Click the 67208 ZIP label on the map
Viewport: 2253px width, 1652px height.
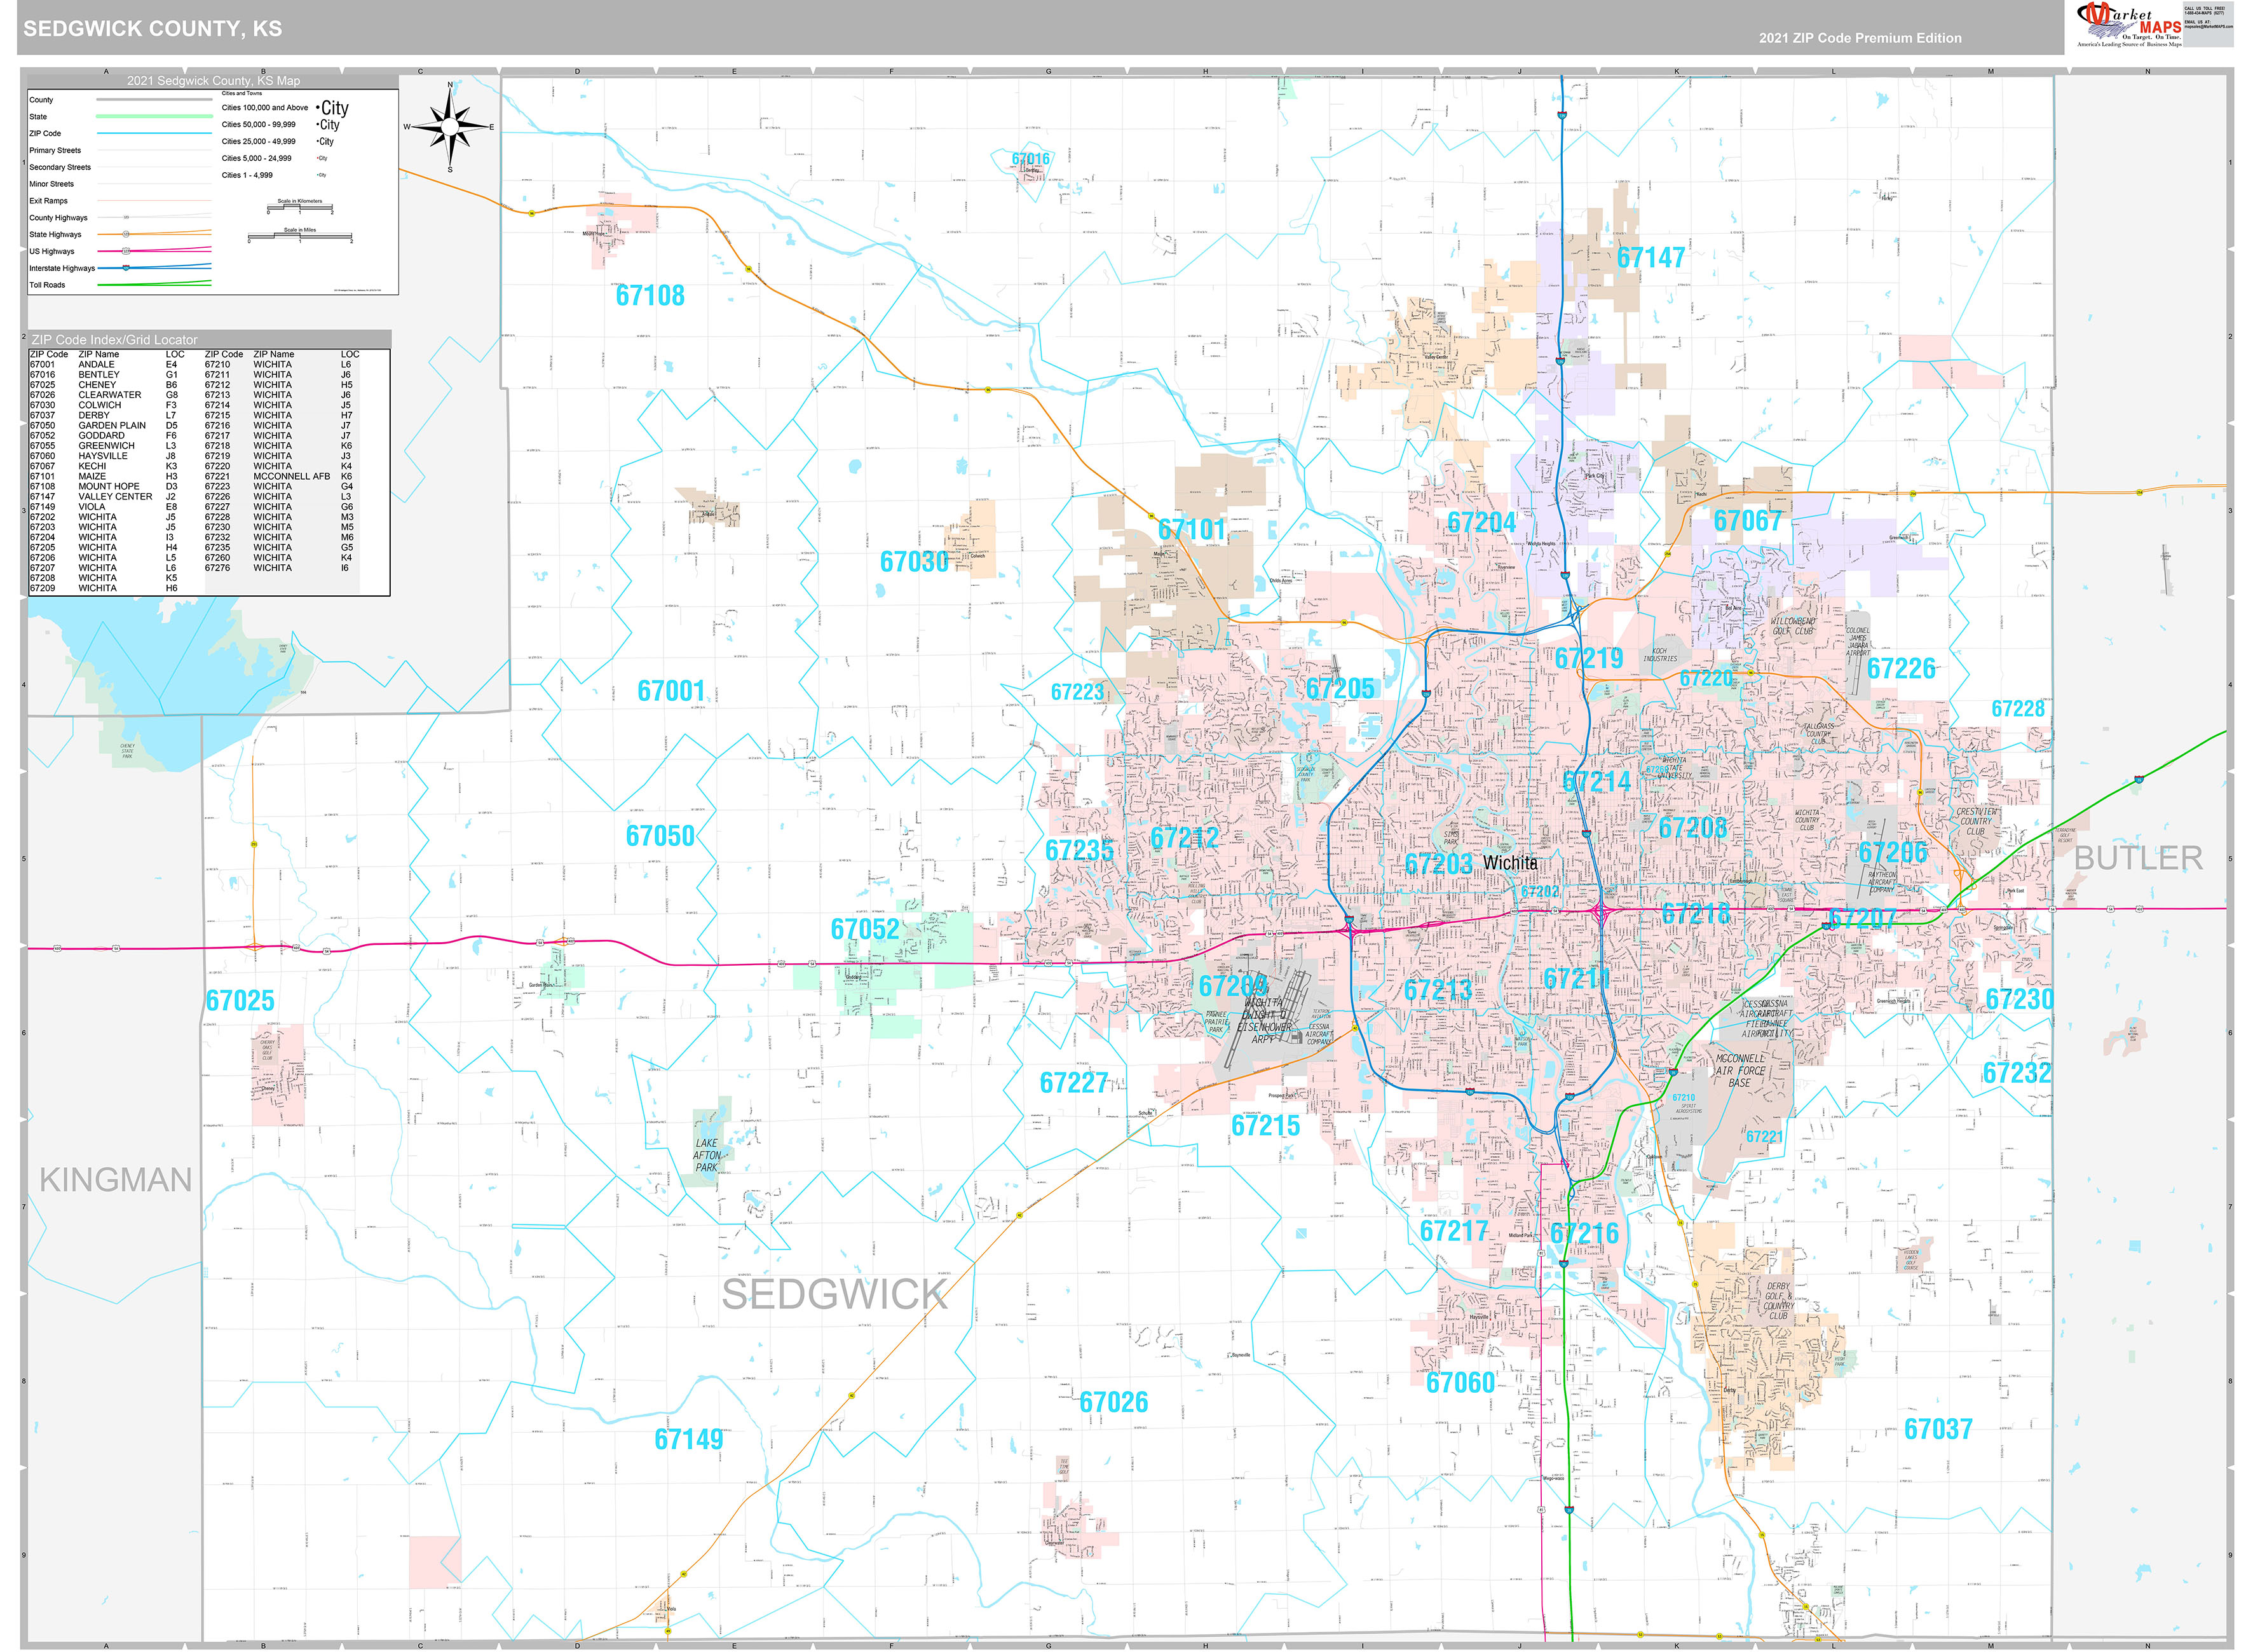coord(1693,827)
